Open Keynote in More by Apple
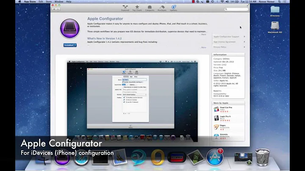 coord(224,134)
